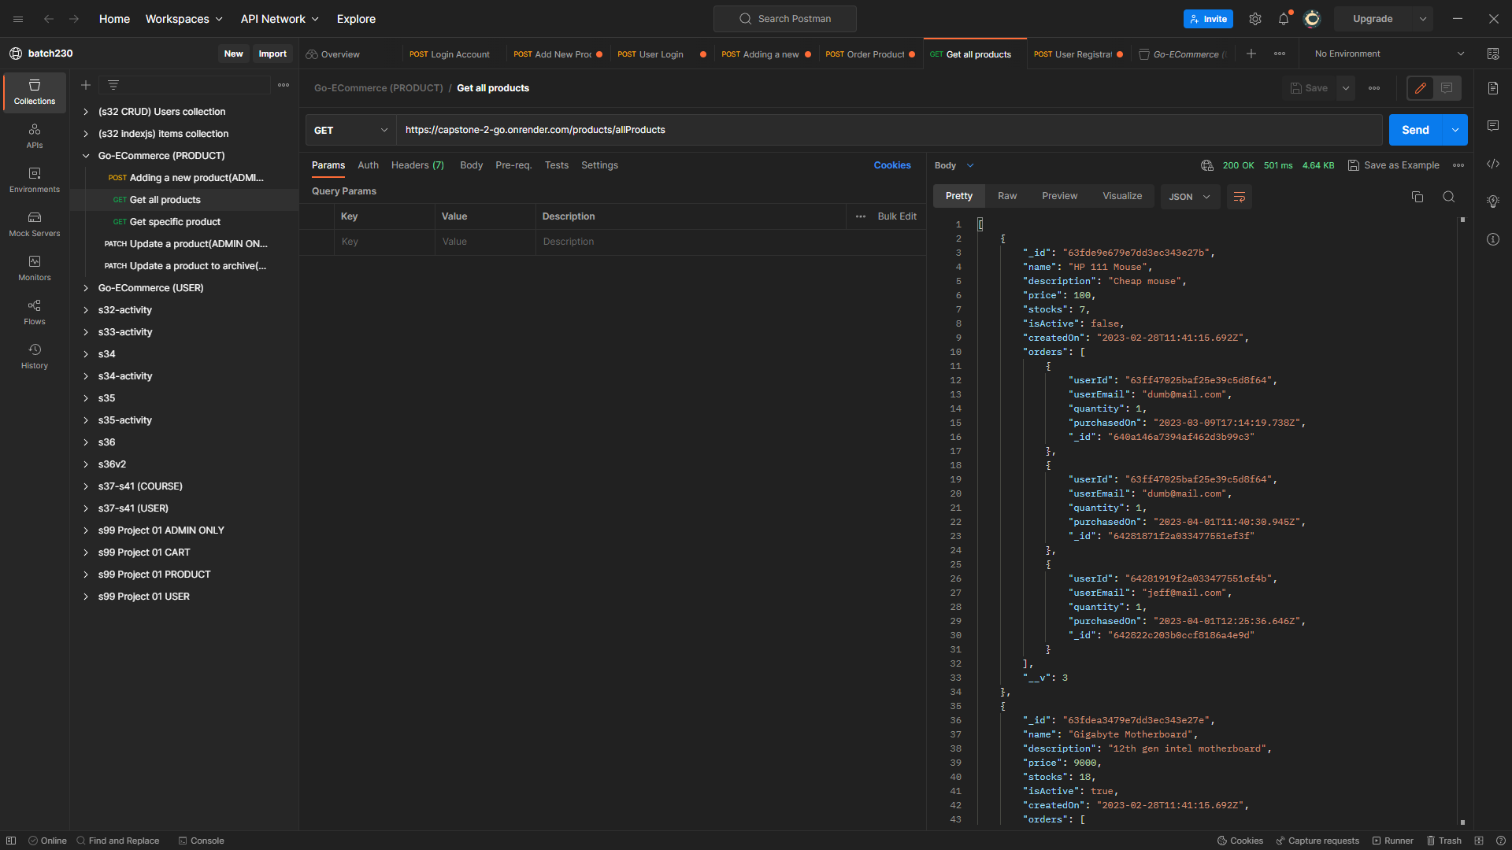
Task: Open the comments icon in right sidebar
Action: pyautogui.click(x=1493, y=126)
